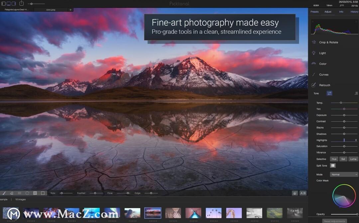359x223 pixels.
Task: Adjust the Saturation slider
Action: [344, 146]
